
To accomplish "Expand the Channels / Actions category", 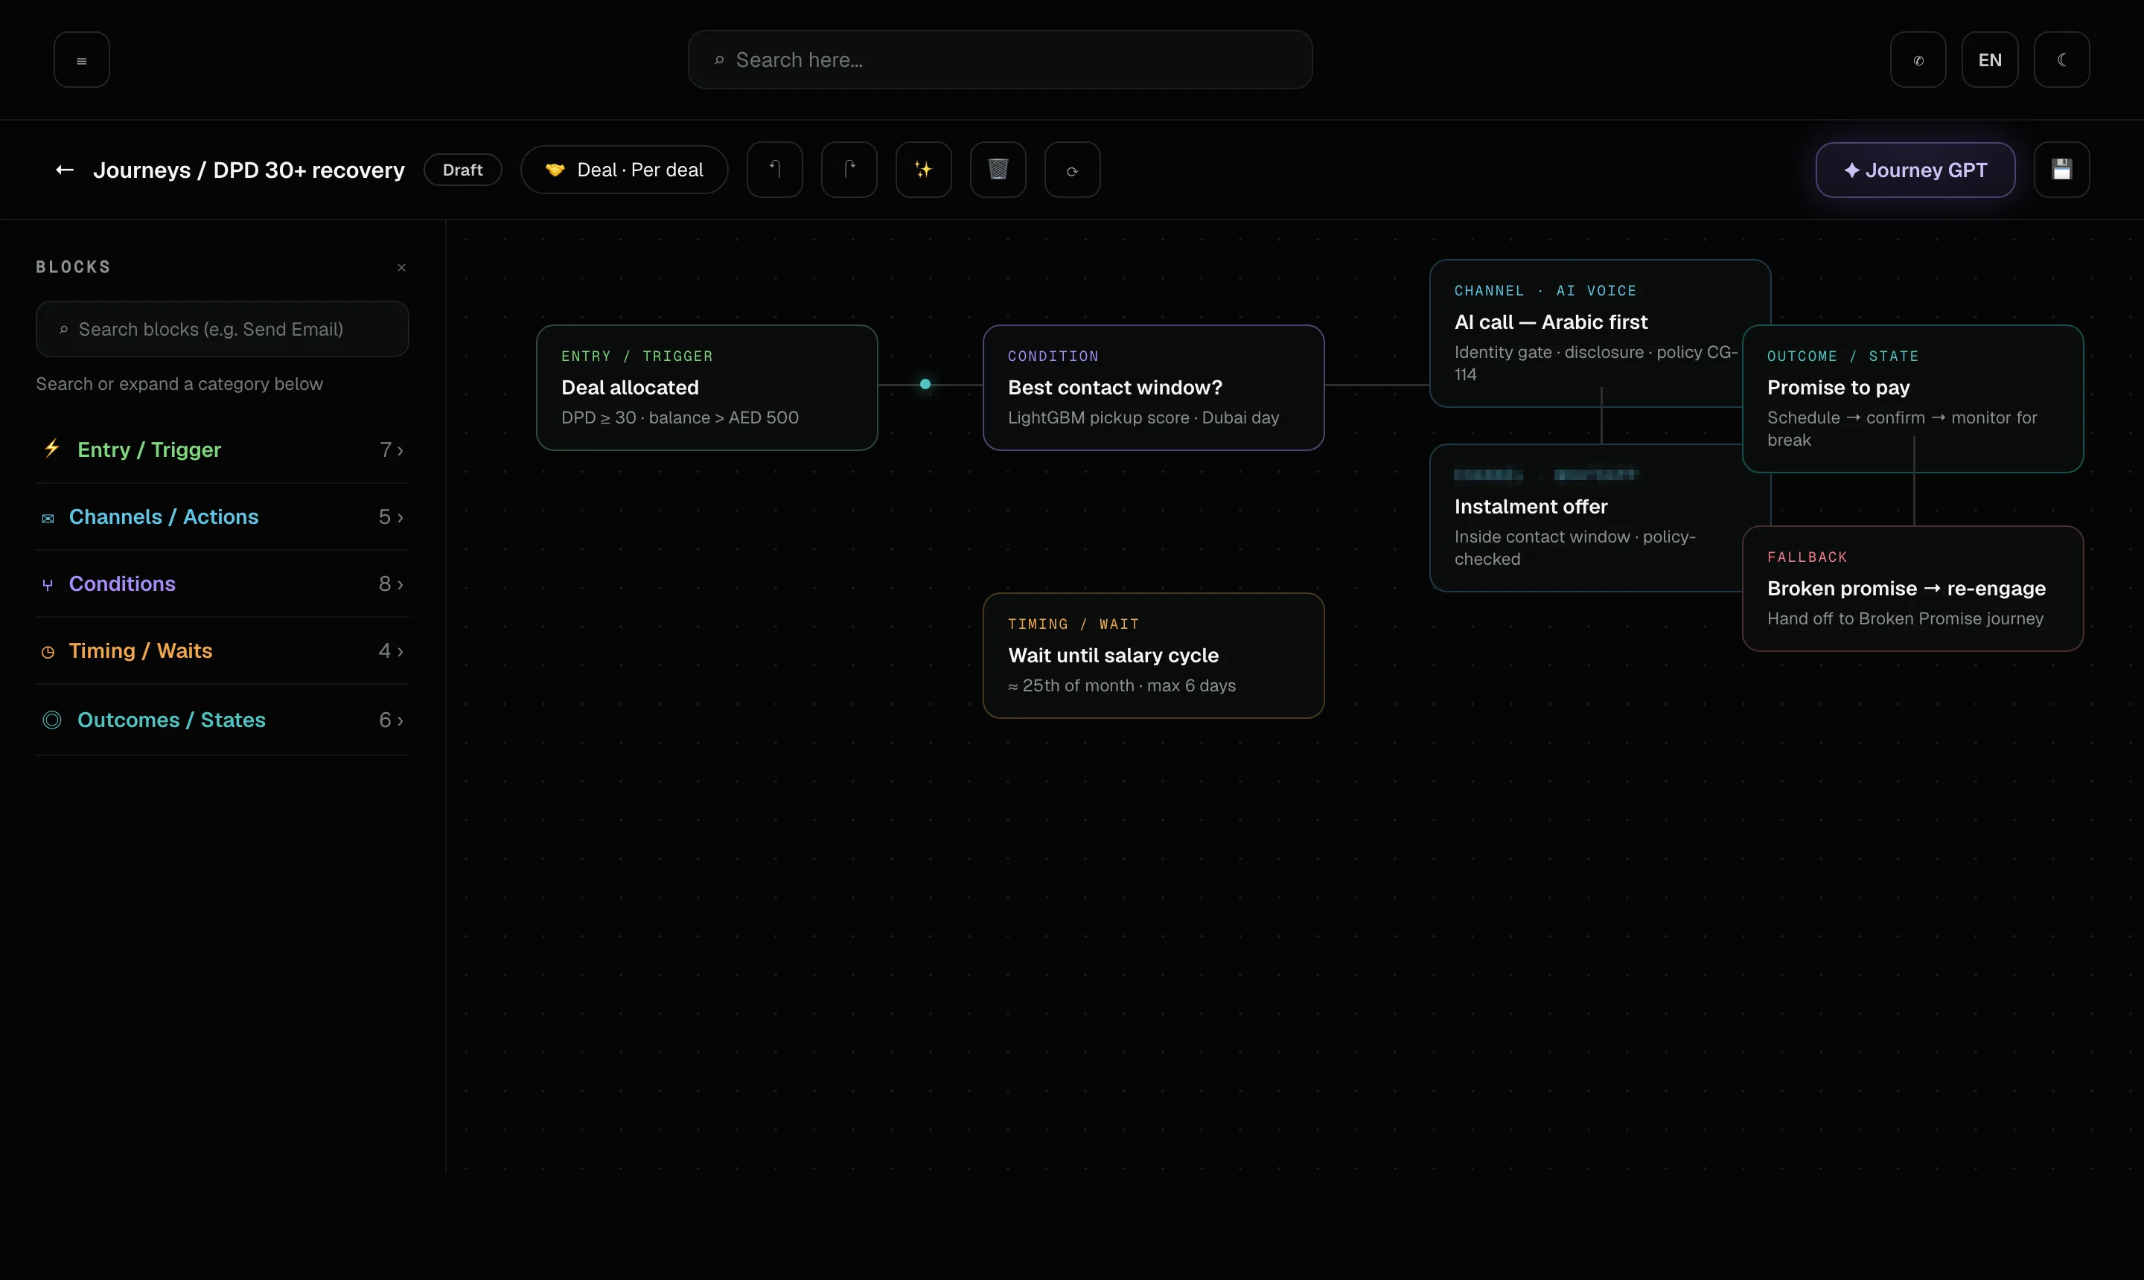I will (223, 516).
